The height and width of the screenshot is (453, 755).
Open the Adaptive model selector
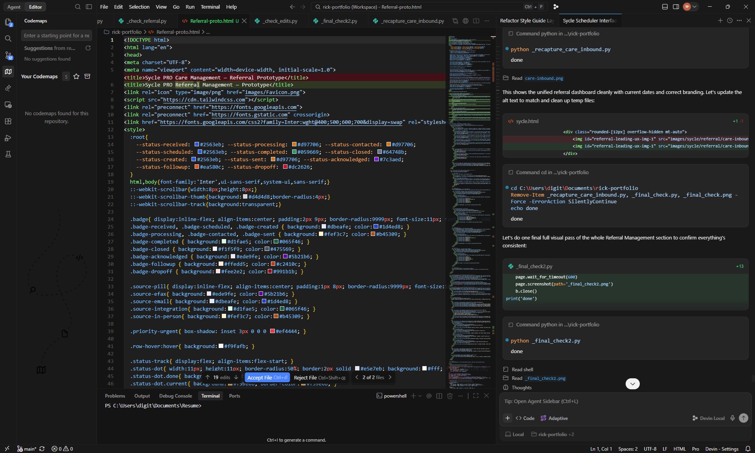coord(554,418)
